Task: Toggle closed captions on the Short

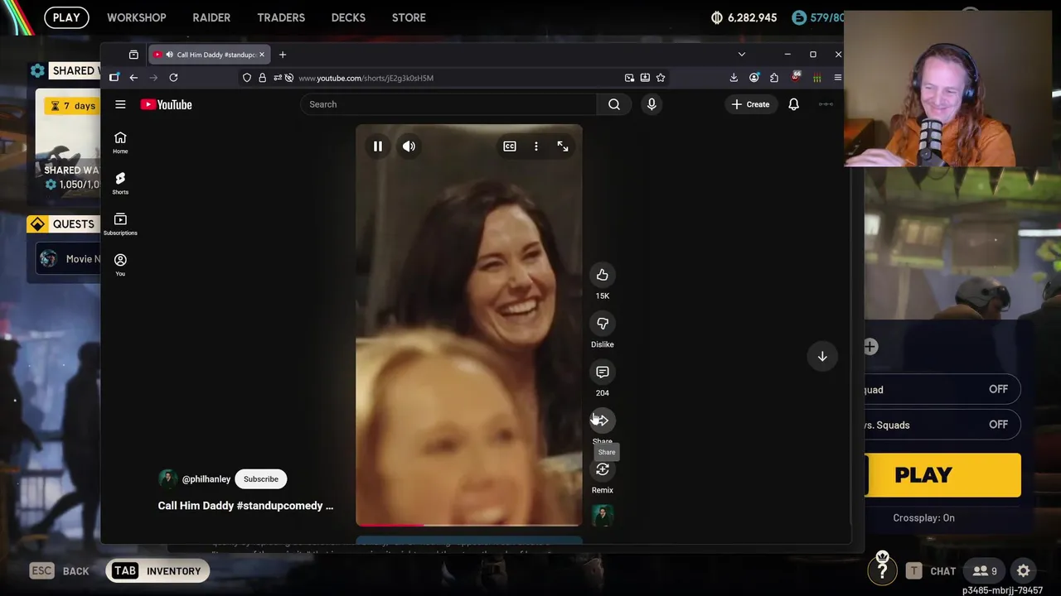Action: (510, 147)
